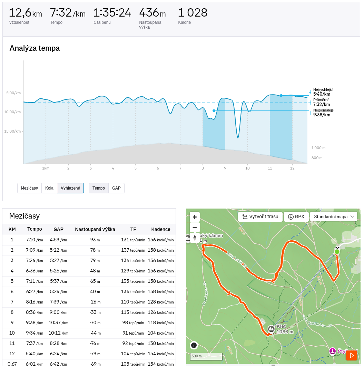Click the Kleť summit marker icon
This screenshot has width=364, height=366.
pyautogui.click(x=271, y=329)
